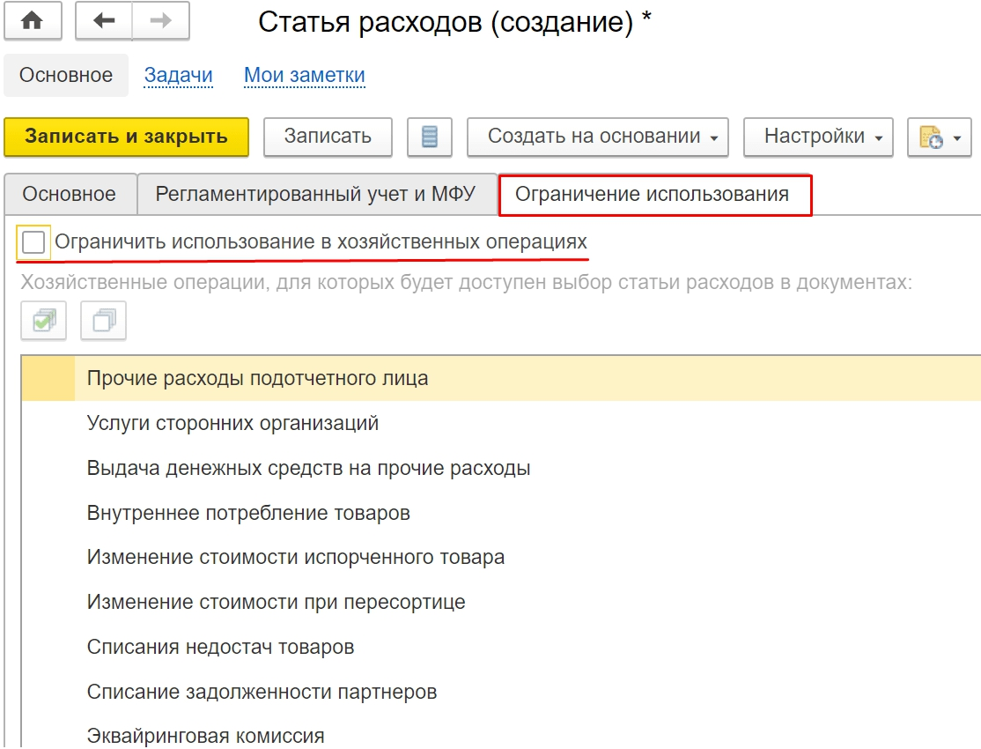The height and width of the screenshot is (749, 981).
Task: Uncheck all operations icon button
Action: [103, 321]
